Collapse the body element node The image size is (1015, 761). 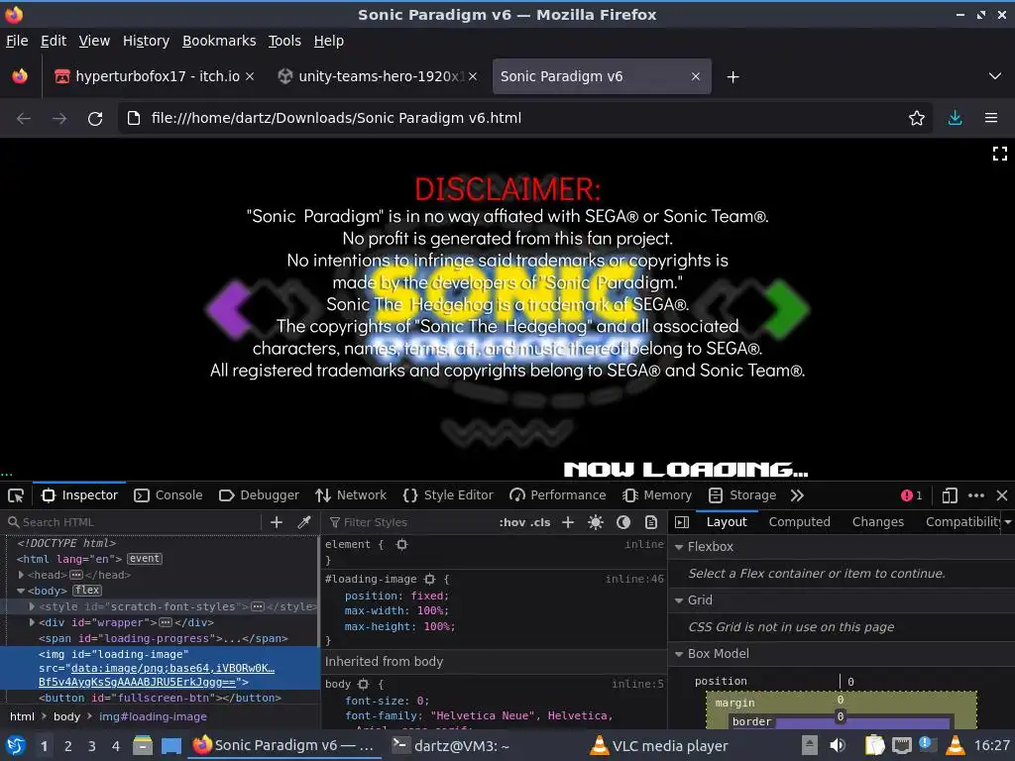point(21,591)
